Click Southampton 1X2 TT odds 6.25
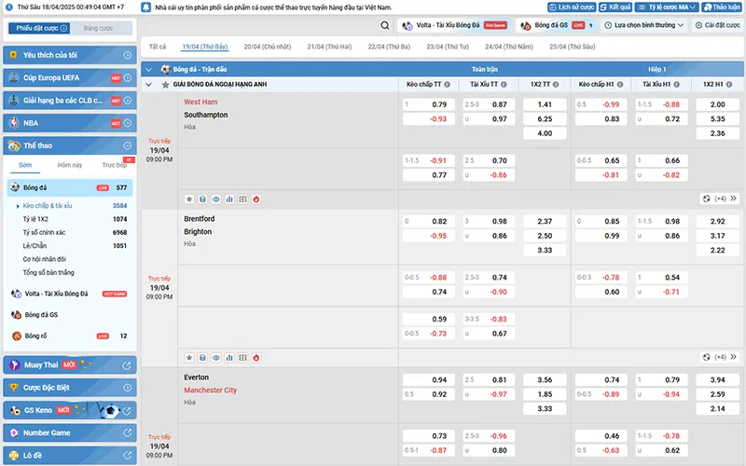This screenshot has height=466, width=746. point(545,119)
